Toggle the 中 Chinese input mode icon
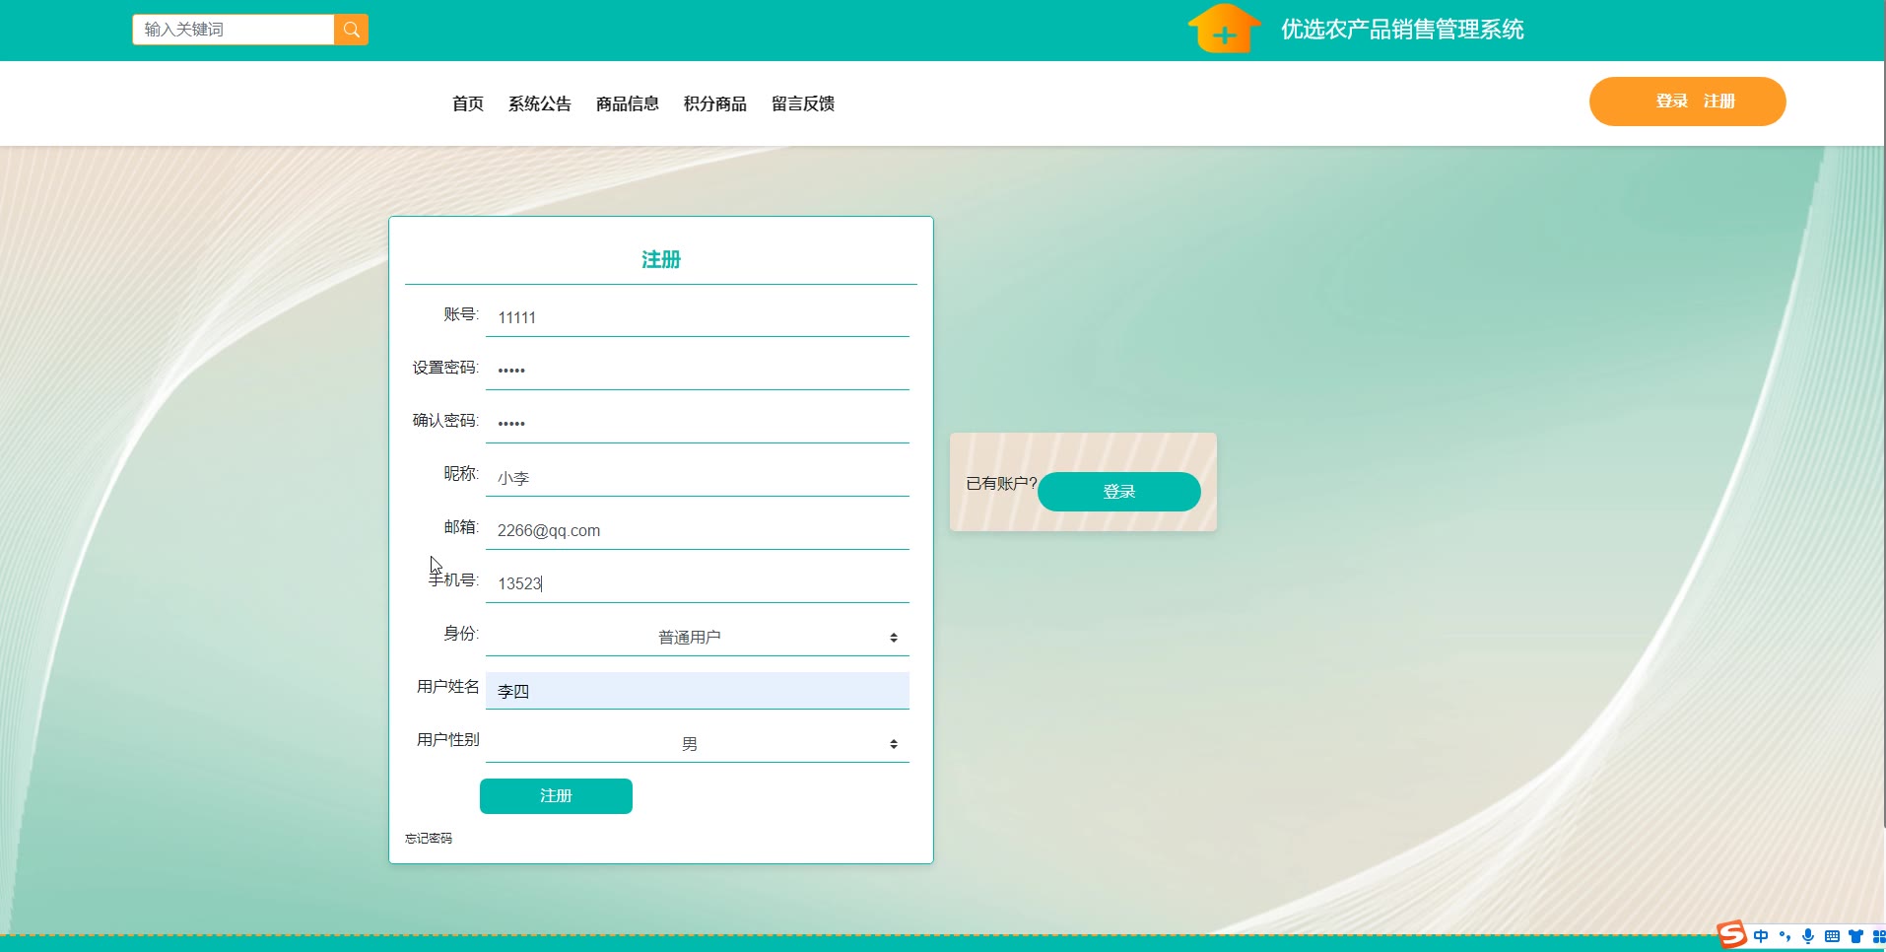Image resolution: width=1886 pixels, height=952 pixels. (1761, 936)
